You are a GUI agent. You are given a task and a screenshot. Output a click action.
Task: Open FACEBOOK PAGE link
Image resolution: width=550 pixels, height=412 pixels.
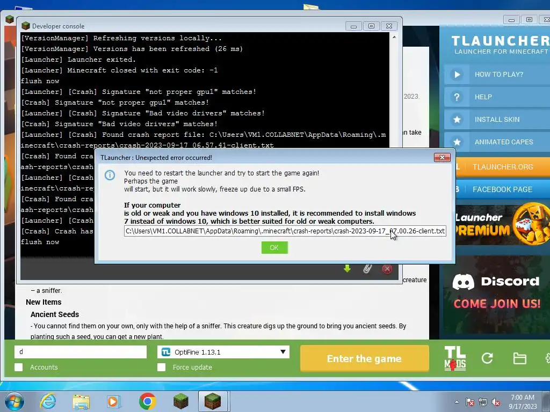click(x=502, y=189)
